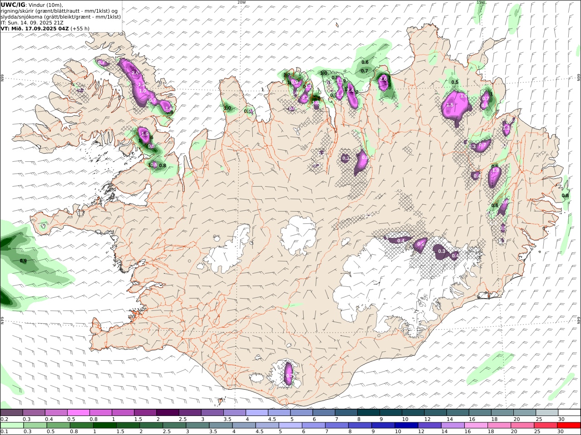Viewport: 581px width, 435px height.
Task: Click the 'rigning/skúrir' legend description line
Action: tap(60, 11)
